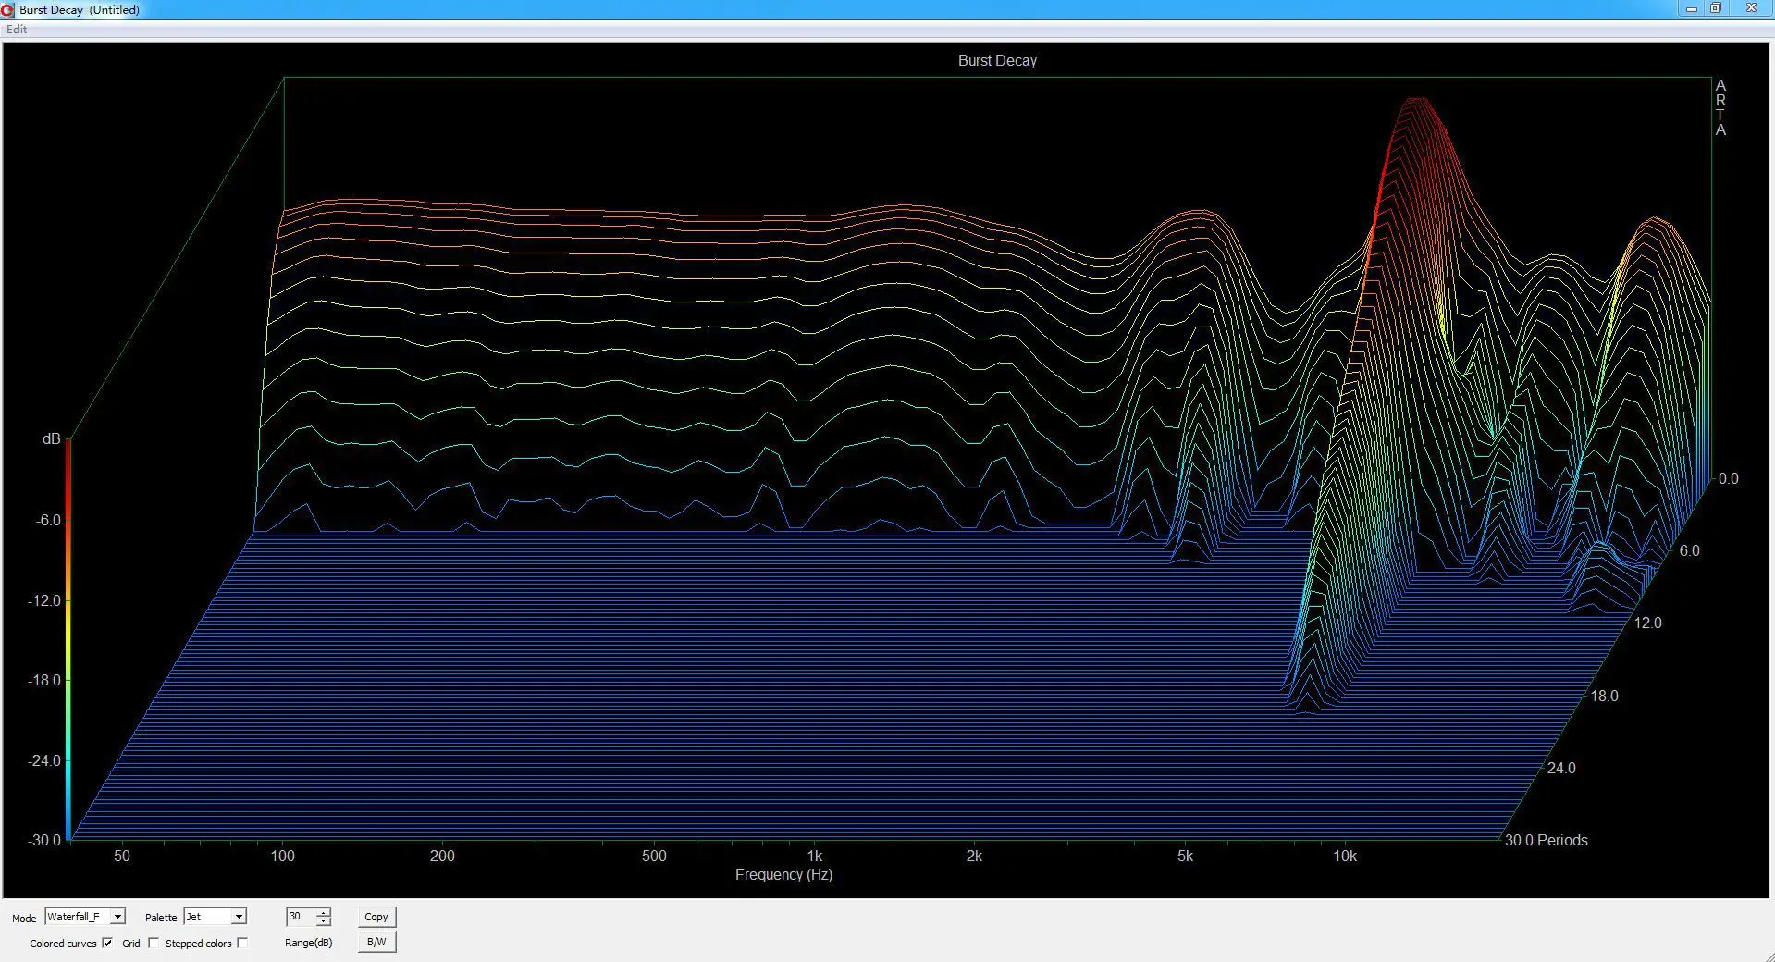
Task: Click the Frequency (Hz) axis label
Action: pos(783,874)
